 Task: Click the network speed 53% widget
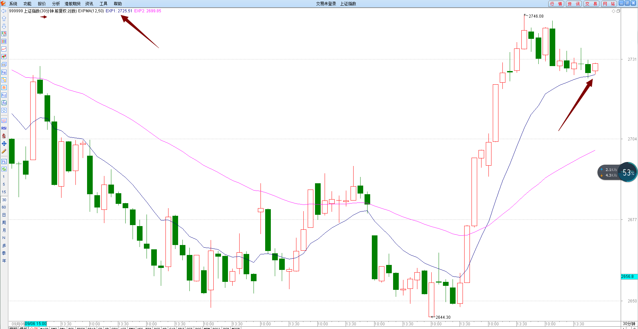coord(617,172)
